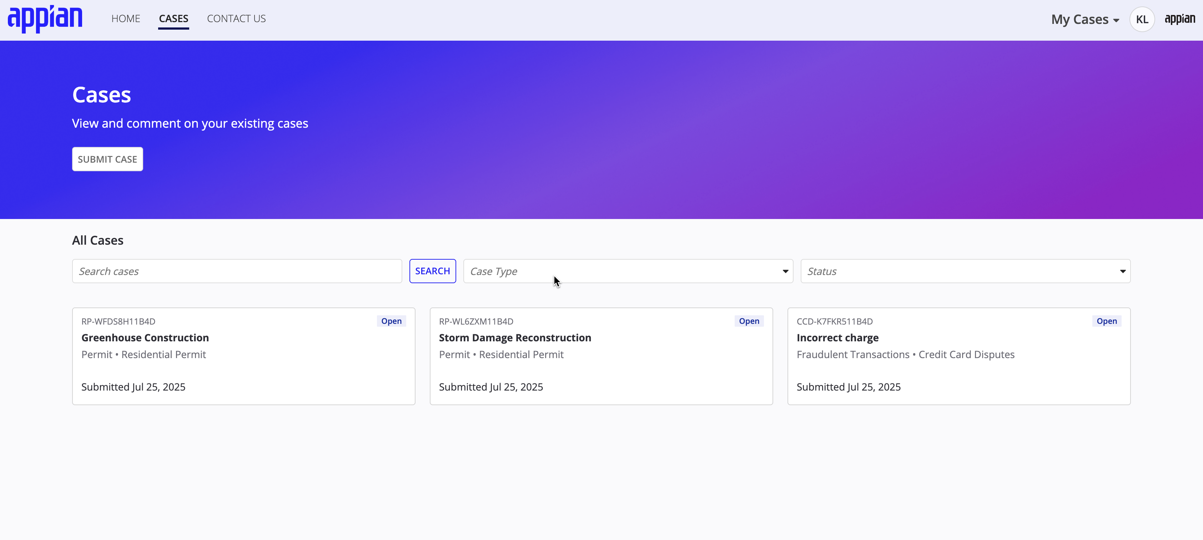Open the KL user avatar menu
The width and height of the screenshot is (1203, 540).
click(1142, 19)
